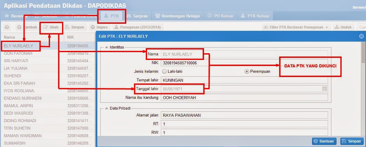
Task: Click the NIK input field
Action: pos(244,63)
